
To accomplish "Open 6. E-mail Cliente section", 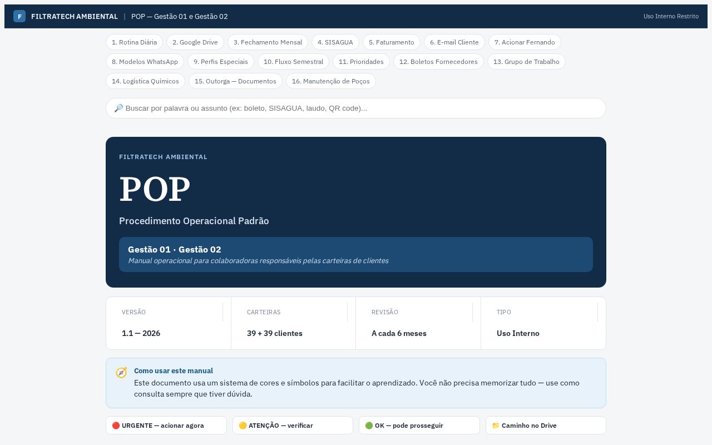I will point(454,42).
